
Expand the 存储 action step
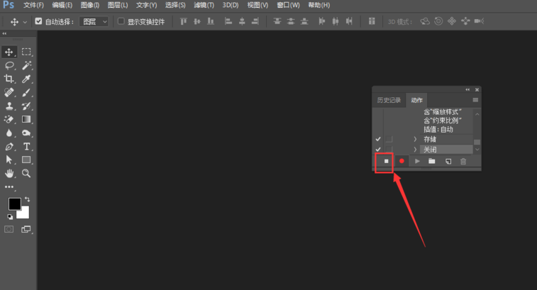[x=415, y=139]
